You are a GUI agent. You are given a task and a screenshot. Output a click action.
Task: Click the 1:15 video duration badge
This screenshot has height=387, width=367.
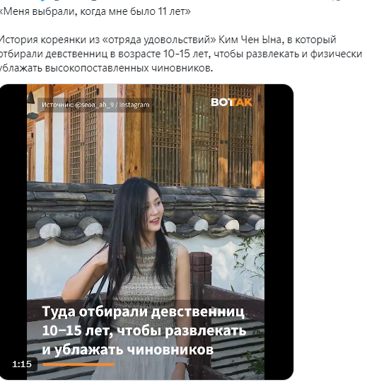[x=22, y=364]
